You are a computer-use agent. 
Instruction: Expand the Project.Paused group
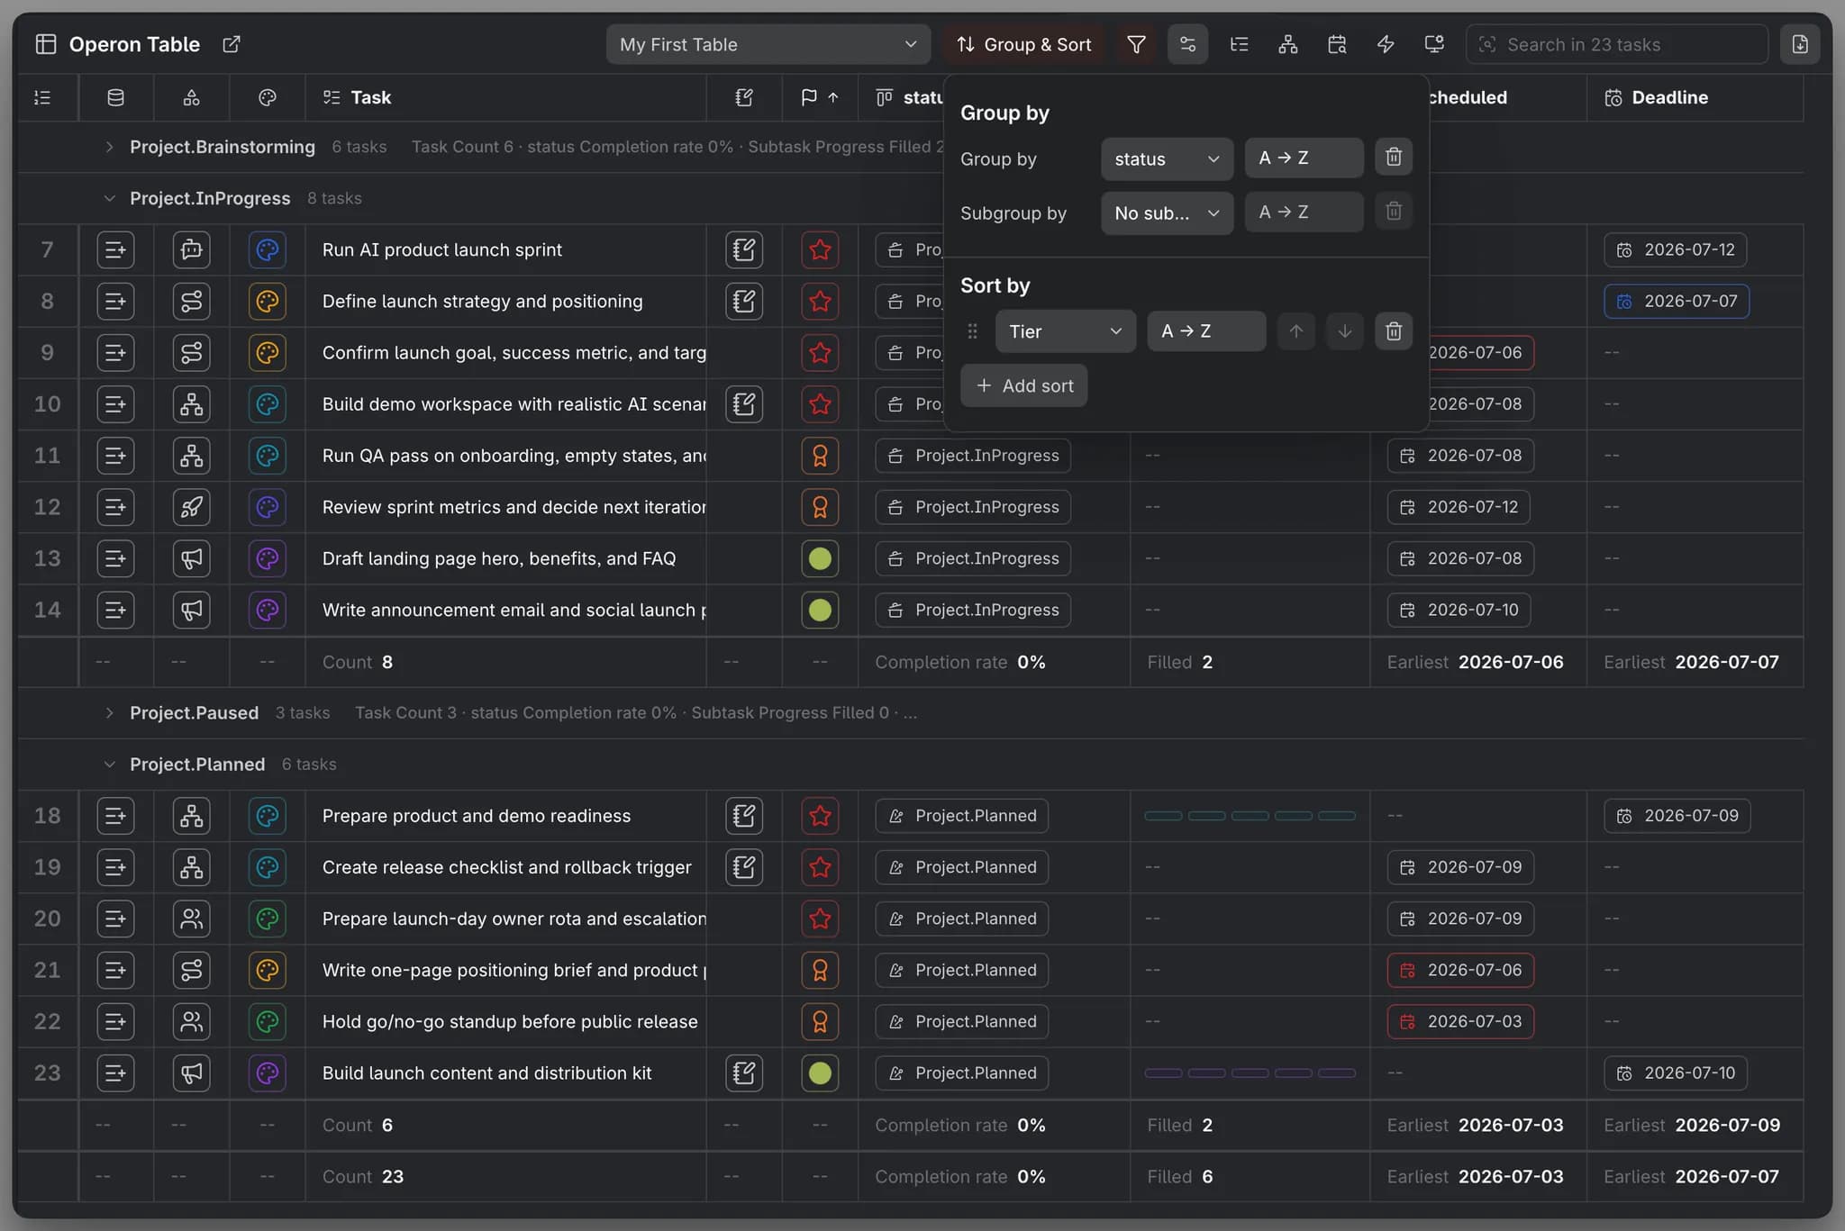(x=109, y=712)
